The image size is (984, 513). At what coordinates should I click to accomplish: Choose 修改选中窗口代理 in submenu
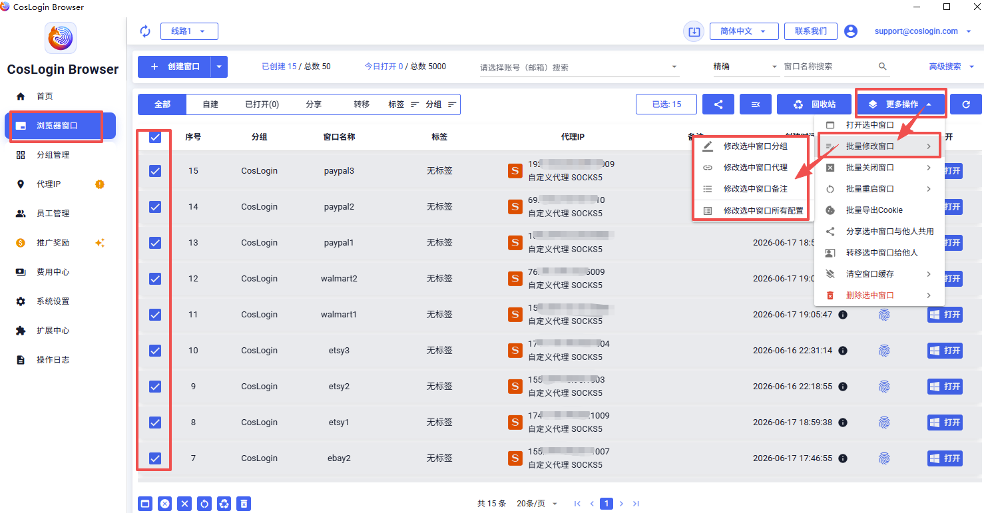[753, 168]
